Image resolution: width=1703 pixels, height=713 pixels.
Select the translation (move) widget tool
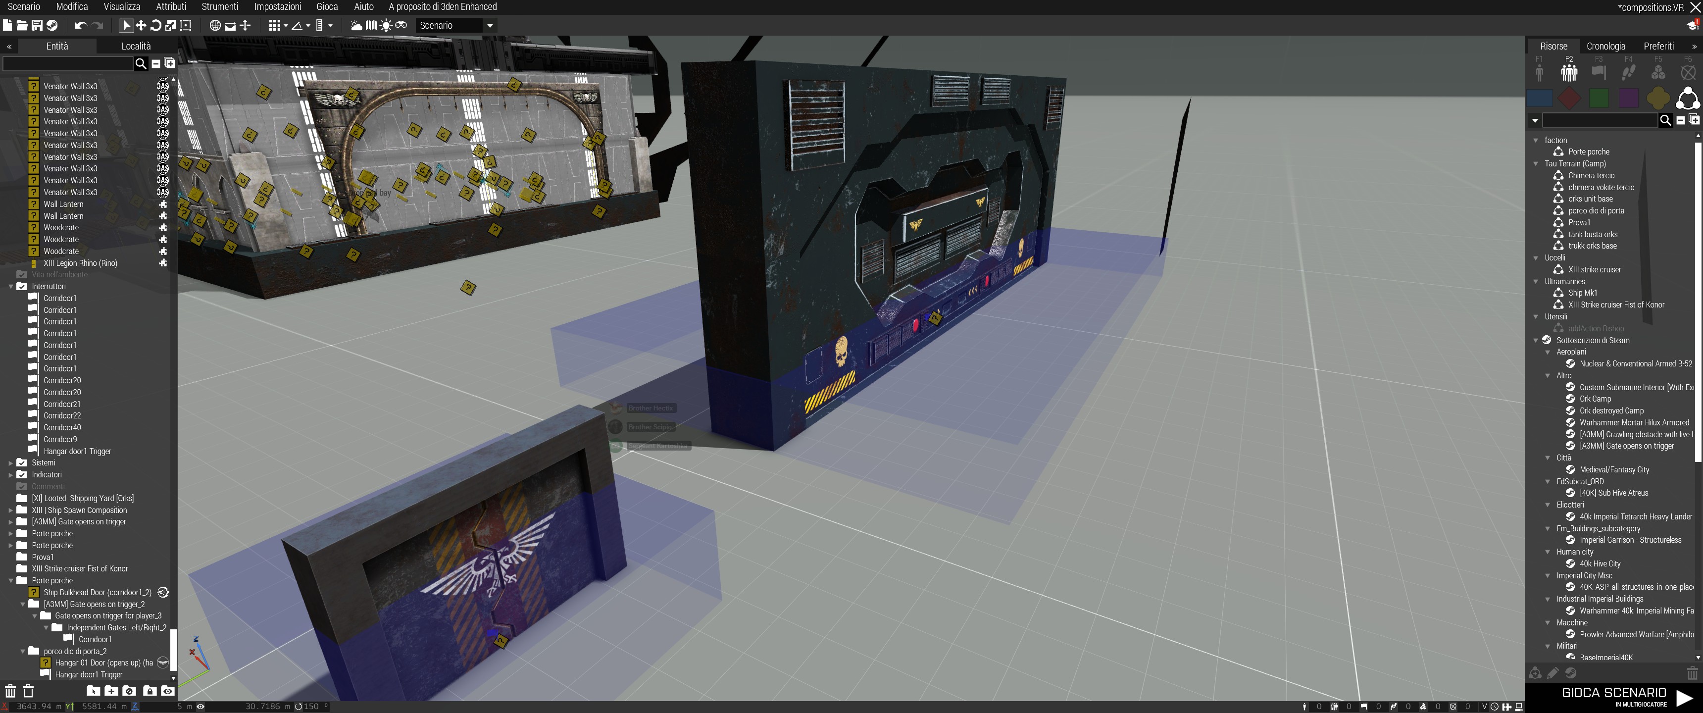[141, 25]
